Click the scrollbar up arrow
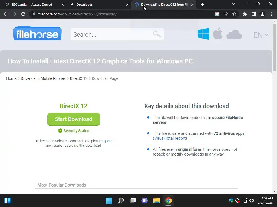 (x=275, y=22)
